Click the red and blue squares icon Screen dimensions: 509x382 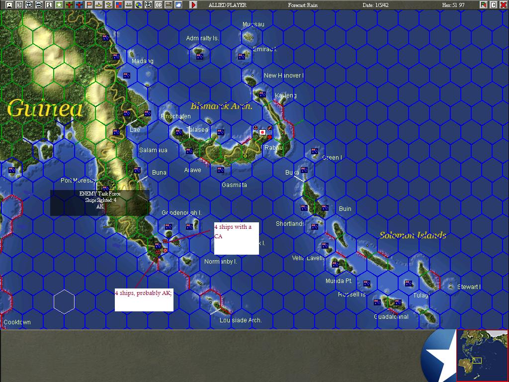(x=118, y=5)
